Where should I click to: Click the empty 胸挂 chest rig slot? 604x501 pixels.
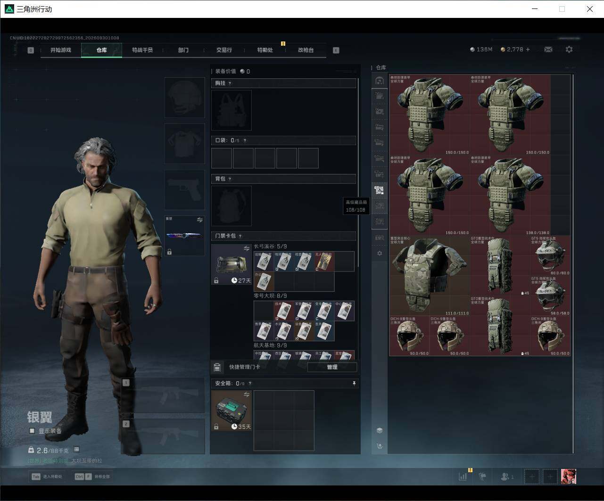coord(232,110)
